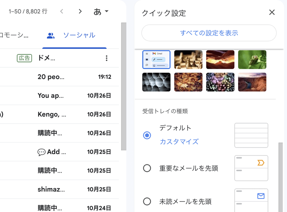Select 未読メールを先頭 radio button

[x=147, y=201]
